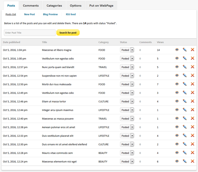Create a New Post link
The image size is (198, 172).
tap(29, 14)
